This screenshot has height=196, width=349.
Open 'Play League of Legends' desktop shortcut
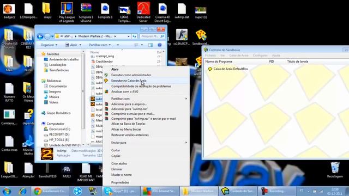(67, 12)
